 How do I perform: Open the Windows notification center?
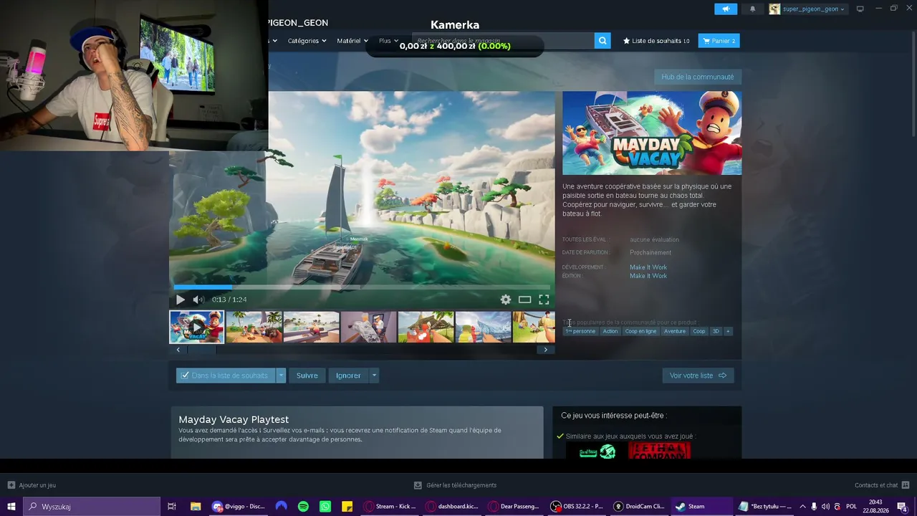click(903, 507)
